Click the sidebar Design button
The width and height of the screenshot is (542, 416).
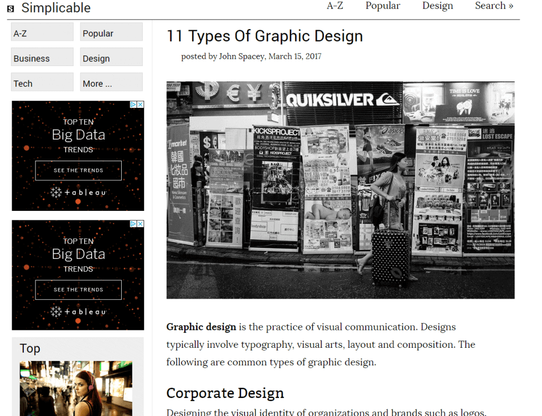(x=111, y=57)
